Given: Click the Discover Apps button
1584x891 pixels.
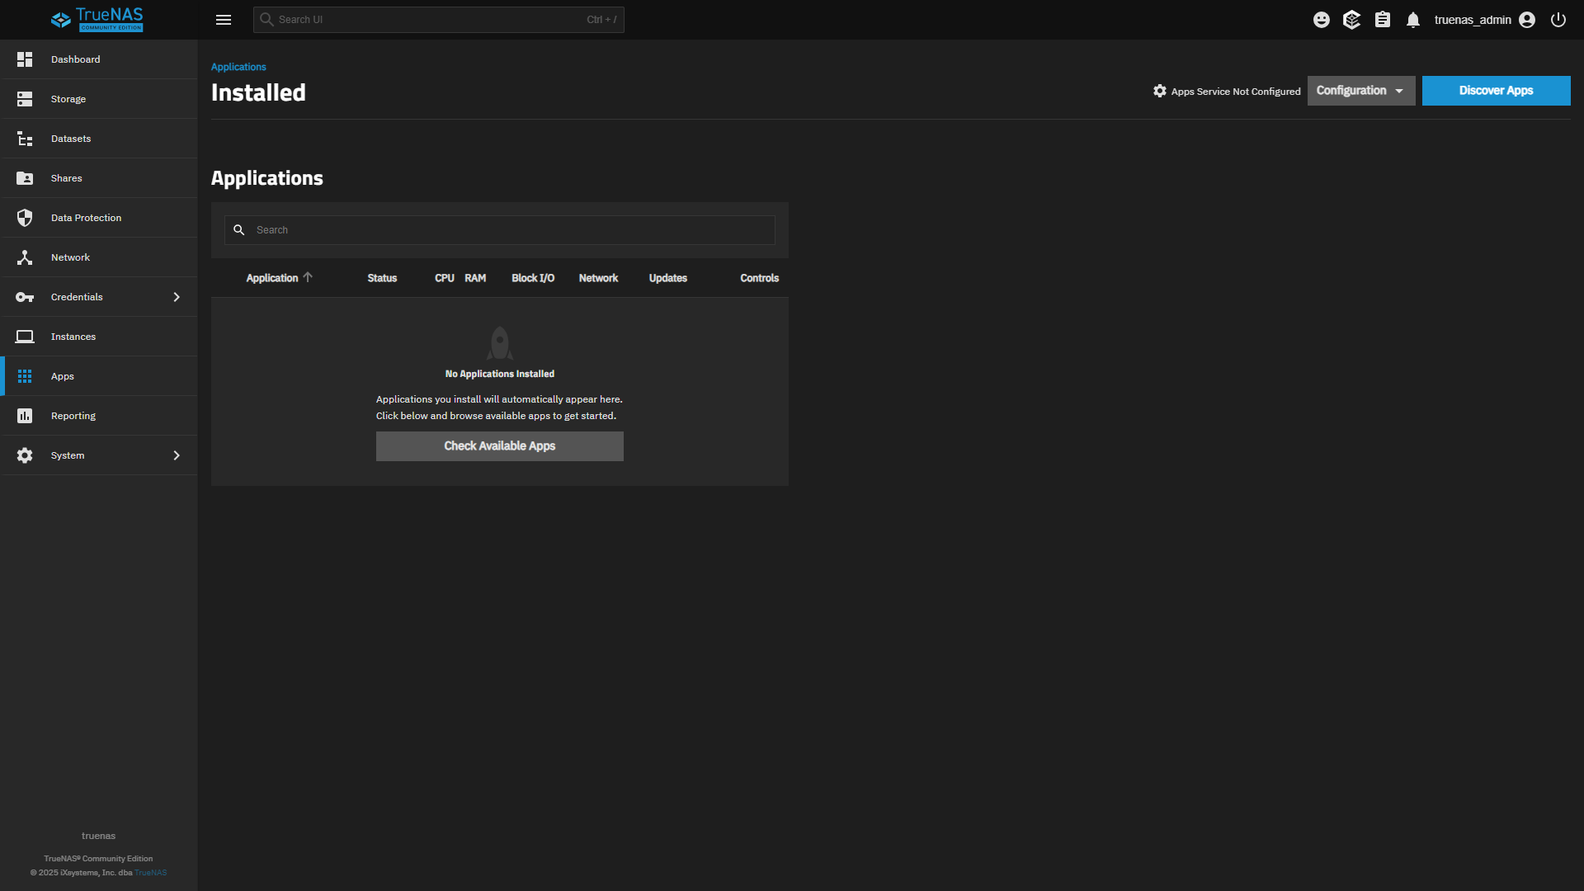Looking at the screenshot, I should click(1496, 91).
